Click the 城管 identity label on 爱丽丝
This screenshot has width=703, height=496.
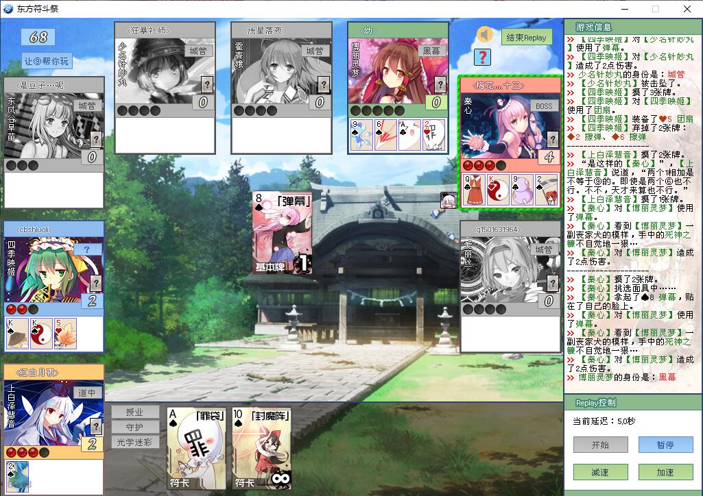pyautogui.click(x=544, y=250)
